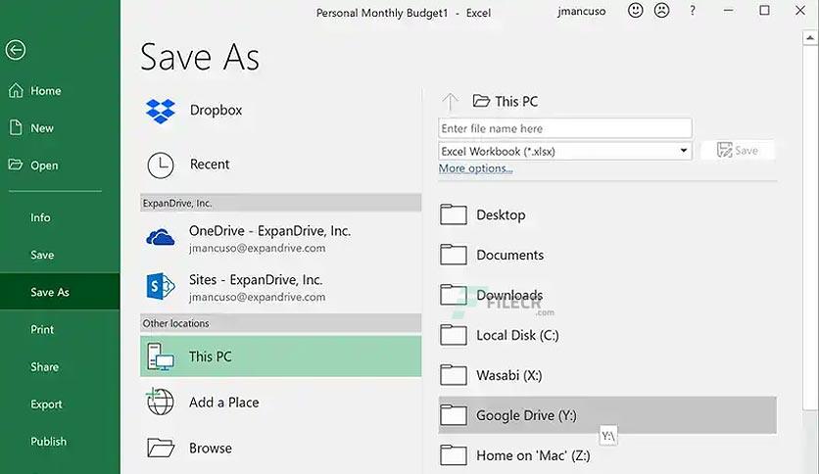Choose the Browse label

click(x=211, y=448)
